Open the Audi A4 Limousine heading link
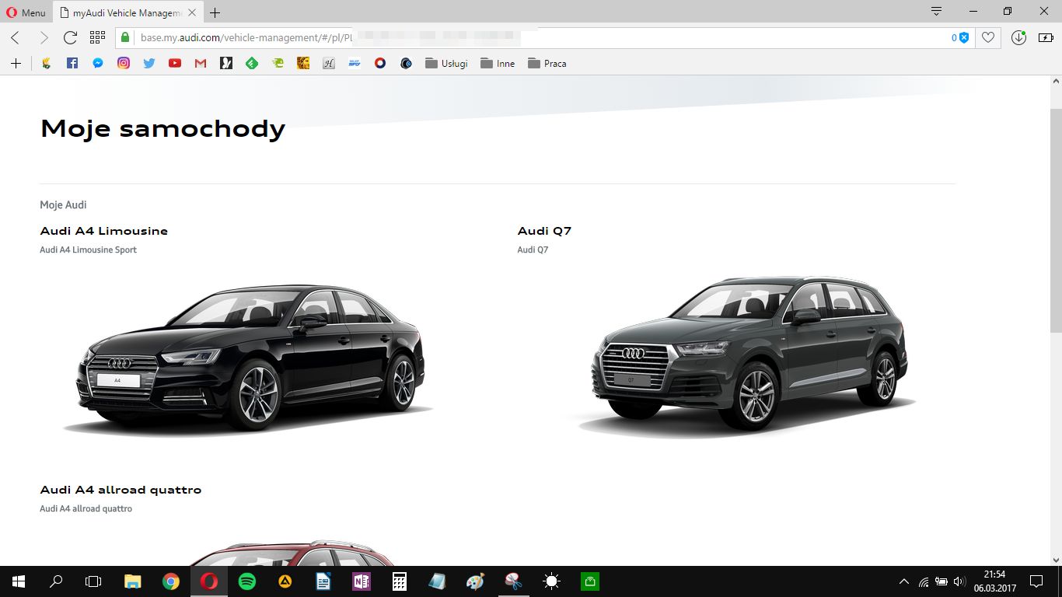Image resolution: width=1062 pixels, height=597 pixels. pyautogui.click(x=103, y=231)
